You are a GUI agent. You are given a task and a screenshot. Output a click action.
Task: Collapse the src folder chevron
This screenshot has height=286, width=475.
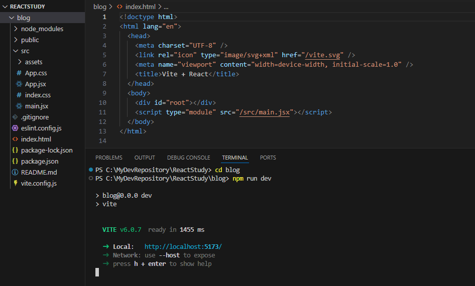point(16,51)
